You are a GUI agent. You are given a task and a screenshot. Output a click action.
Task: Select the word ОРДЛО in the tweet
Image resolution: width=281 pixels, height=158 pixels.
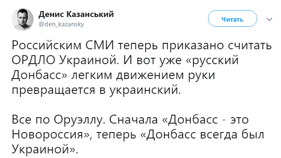tap(34, 60)
